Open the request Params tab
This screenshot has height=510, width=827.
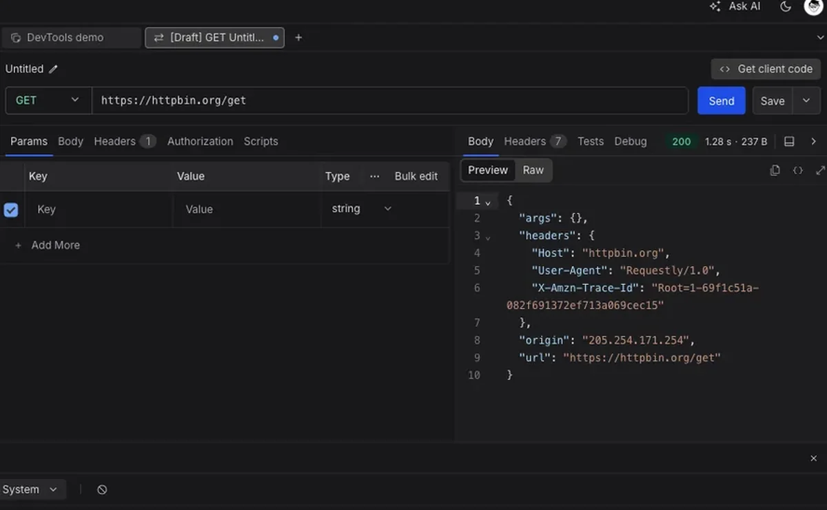click(x=29, y=141)
